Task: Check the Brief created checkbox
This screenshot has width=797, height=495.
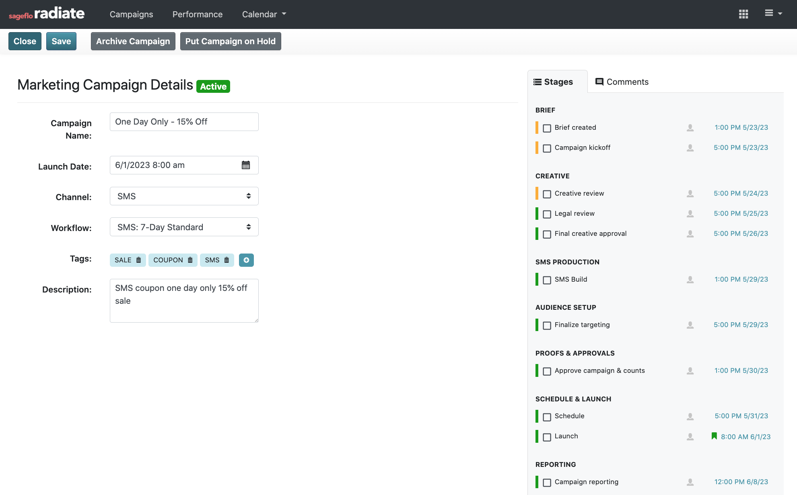Action: point(547,128)
